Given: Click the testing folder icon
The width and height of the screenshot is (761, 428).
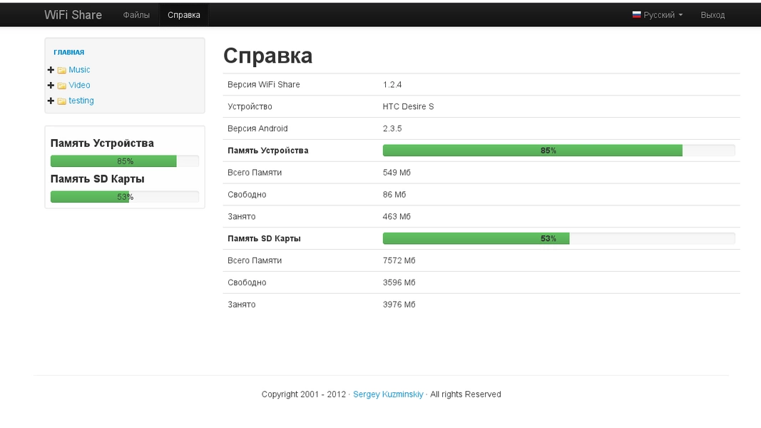Looking at the screenshot, I should click(x=62, y=101).
